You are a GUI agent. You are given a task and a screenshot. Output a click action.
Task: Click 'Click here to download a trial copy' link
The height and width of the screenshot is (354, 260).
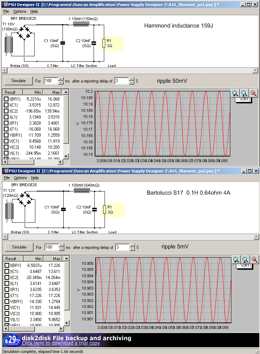pos(61,343)
